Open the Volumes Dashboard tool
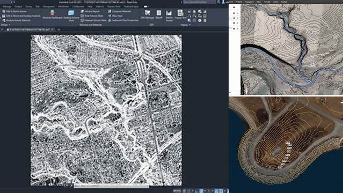The width and height of the screenshot is (343, 193). pyautogui.click(x=53, y=14)
